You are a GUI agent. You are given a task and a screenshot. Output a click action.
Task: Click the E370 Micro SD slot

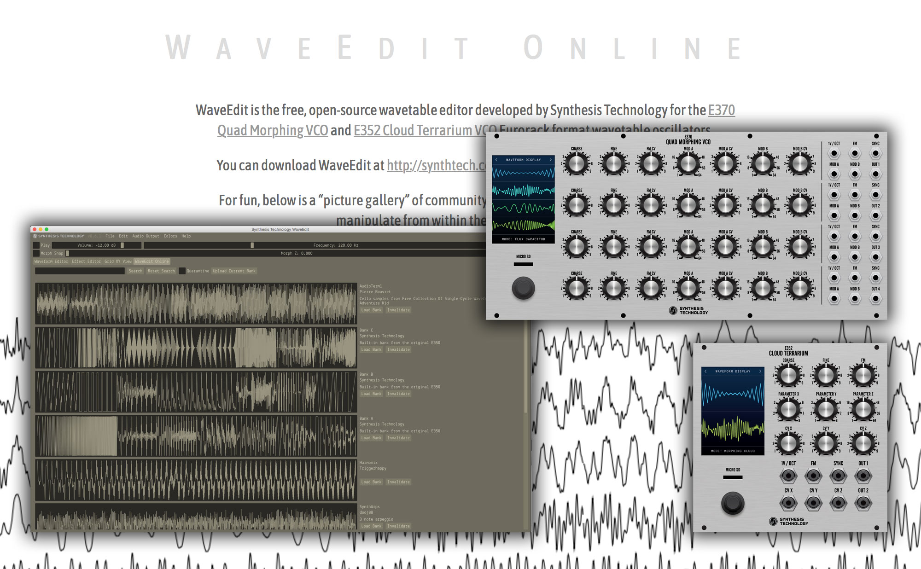[x=523, y=264]
